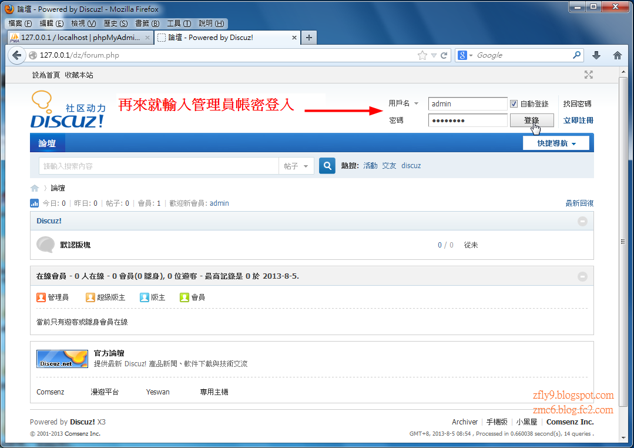The width and height of the screenshot is (634, 448).
Task: Focus the forum search text box
Action: (x=159, y=166)
